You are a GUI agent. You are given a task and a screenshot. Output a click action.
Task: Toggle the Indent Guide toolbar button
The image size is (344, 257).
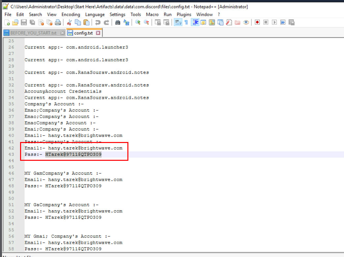pyautogui.click(x=195, y=22)
